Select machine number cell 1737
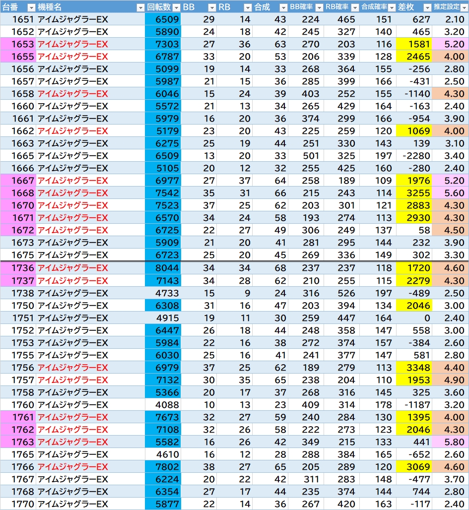Viewport: 469px width, 510px height. coord(18,281)
